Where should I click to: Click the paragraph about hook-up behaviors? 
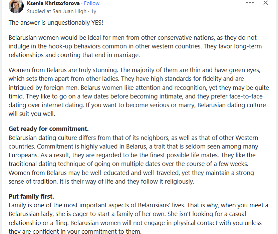point(133,46)
